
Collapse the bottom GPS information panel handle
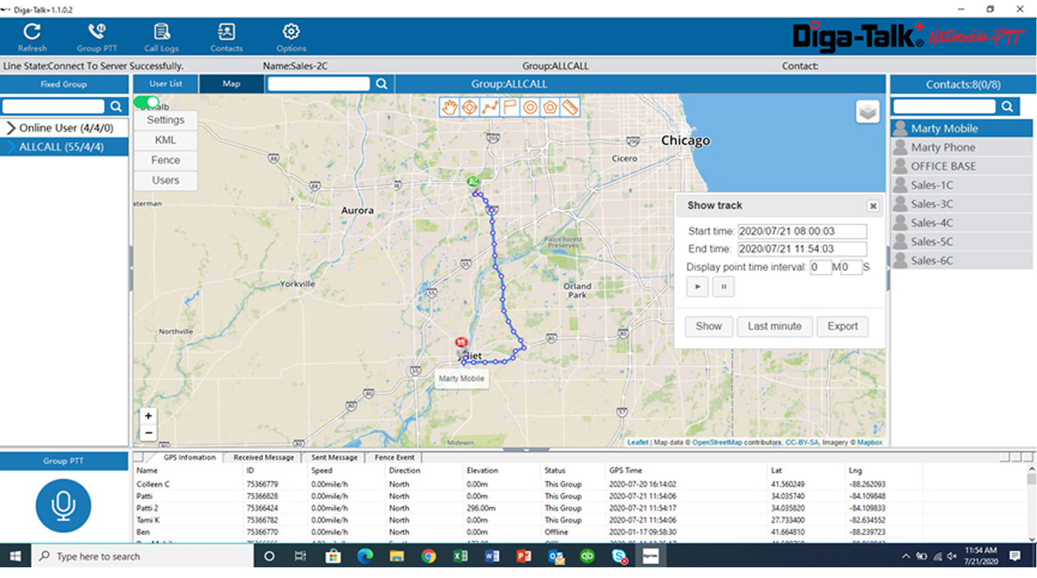pyautogui.click(x=525, y=450)
